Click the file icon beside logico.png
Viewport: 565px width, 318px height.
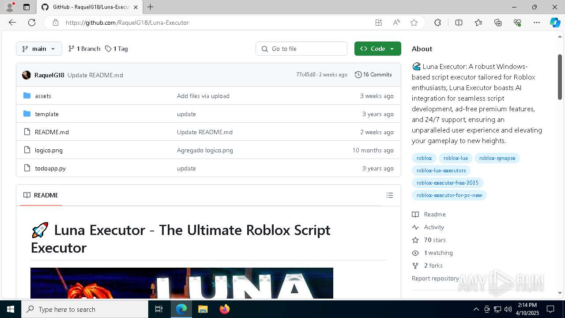tap(27, 150)
